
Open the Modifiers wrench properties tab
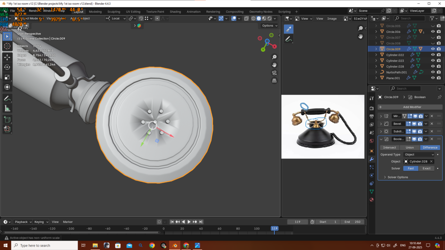pos(372,159)
